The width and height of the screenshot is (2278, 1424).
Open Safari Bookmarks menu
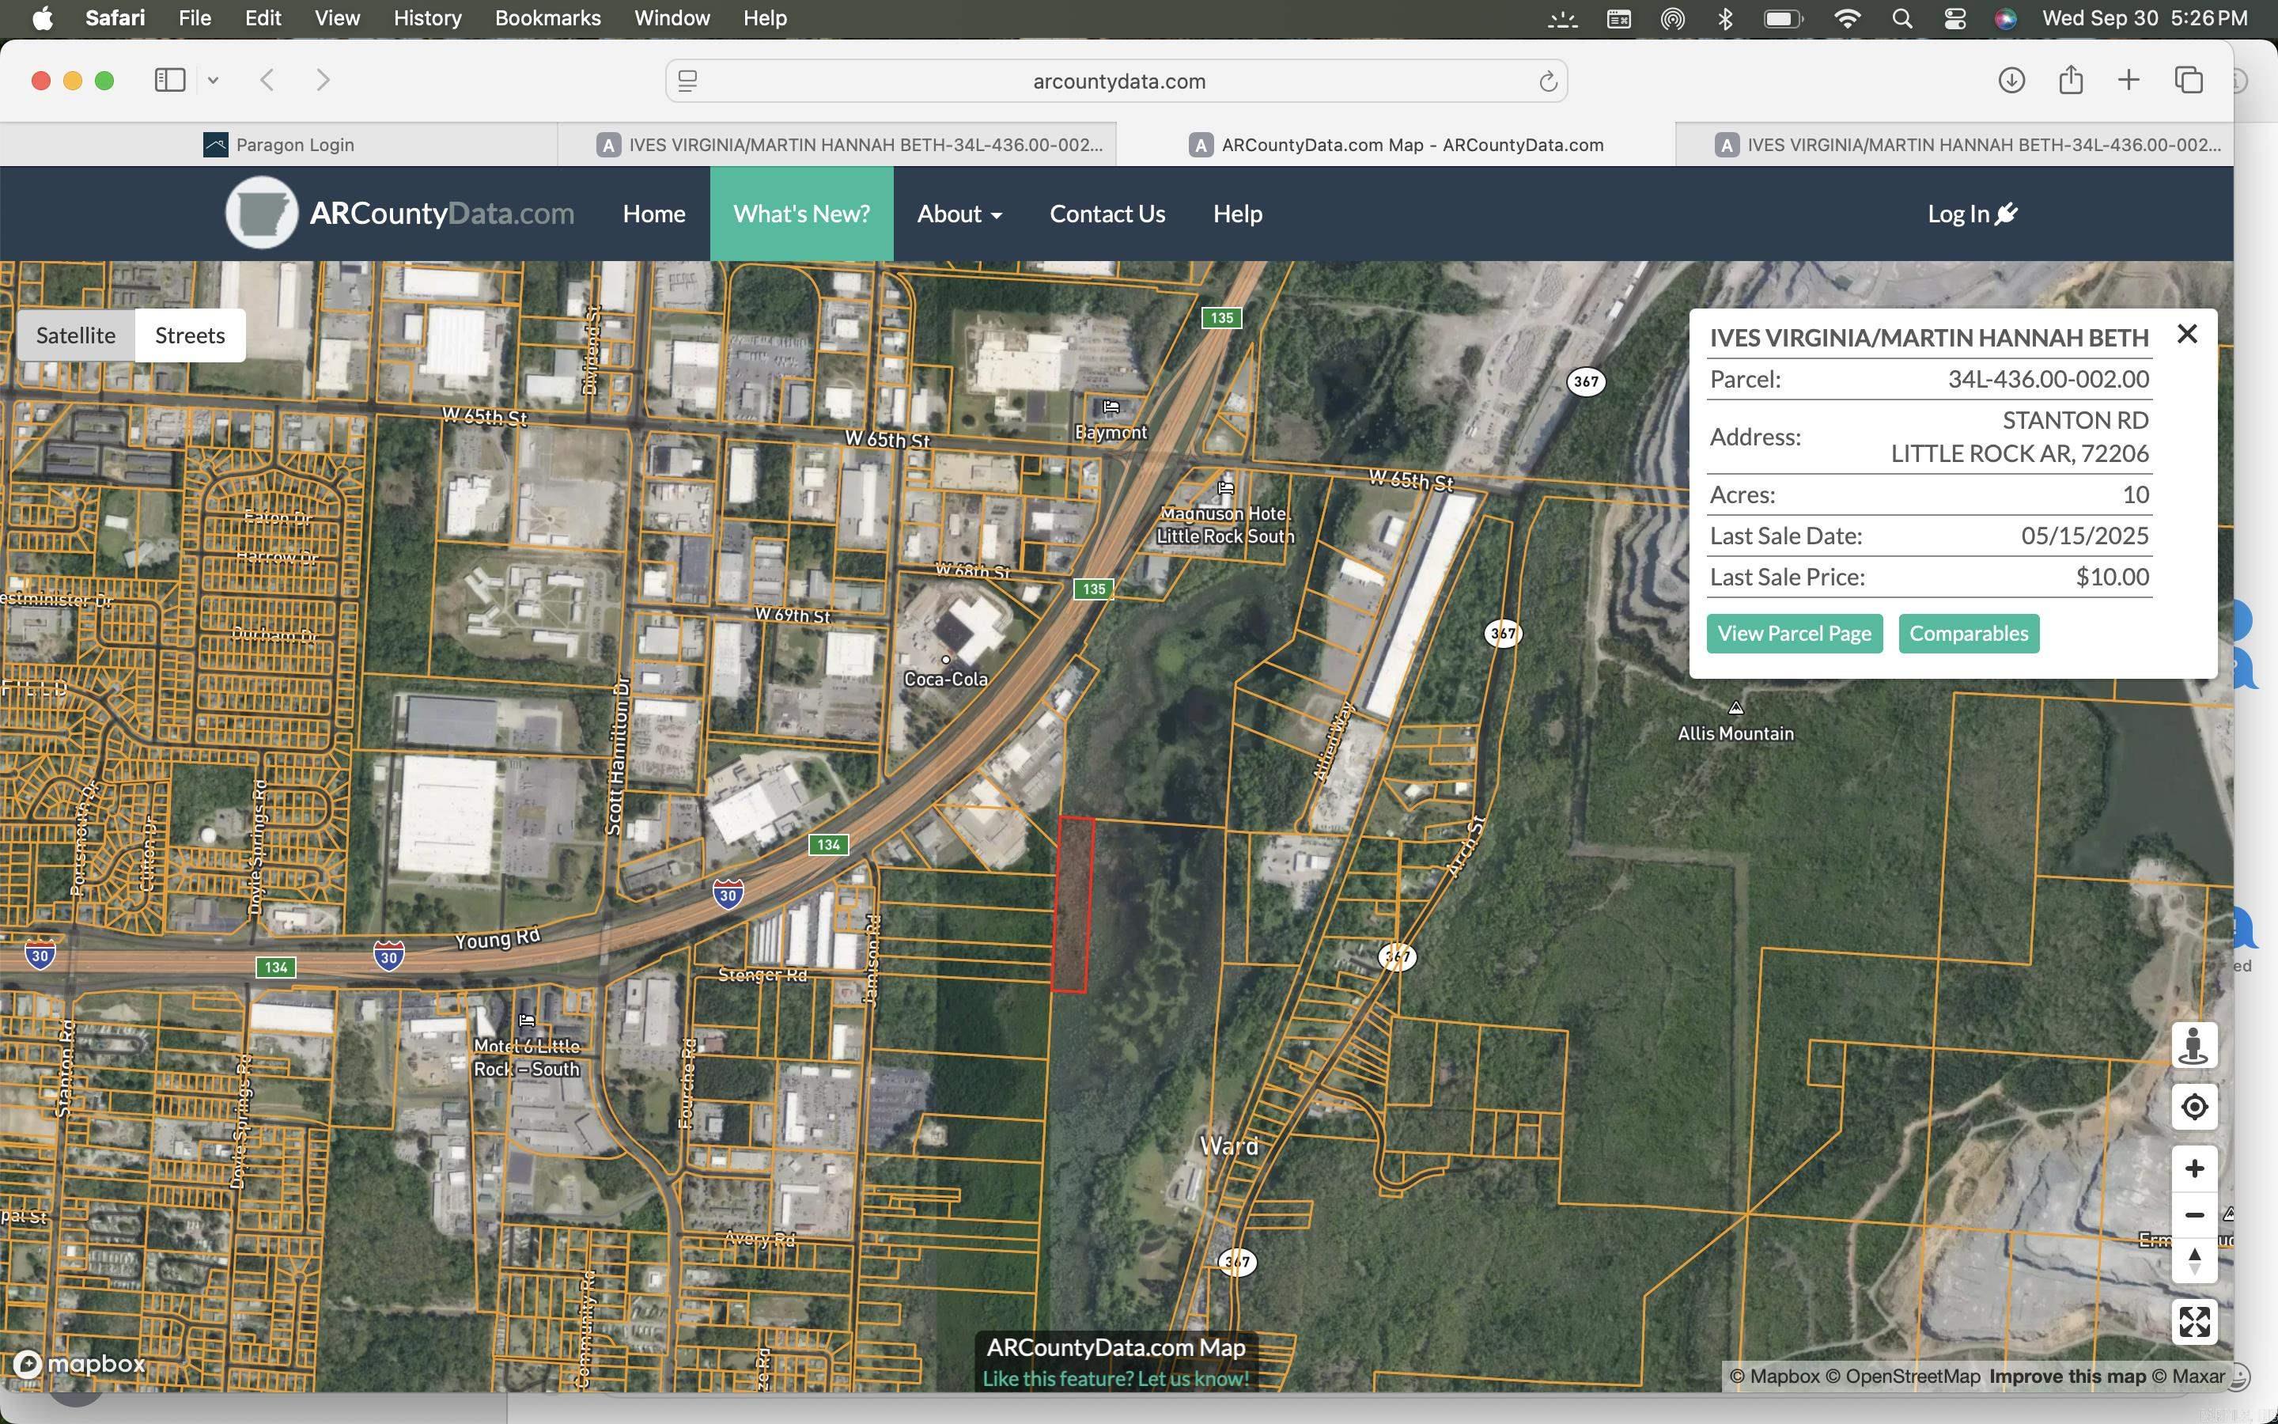point(547,18)
